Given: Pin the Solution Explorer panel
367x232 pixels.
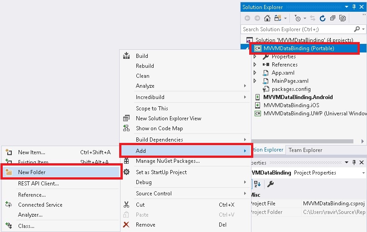Looking at the screenshot, I should click(354, 7).
